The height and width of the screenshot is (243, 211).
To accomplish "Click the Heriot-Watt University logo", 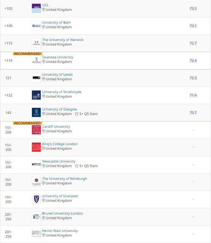I will tap(36, 234).
